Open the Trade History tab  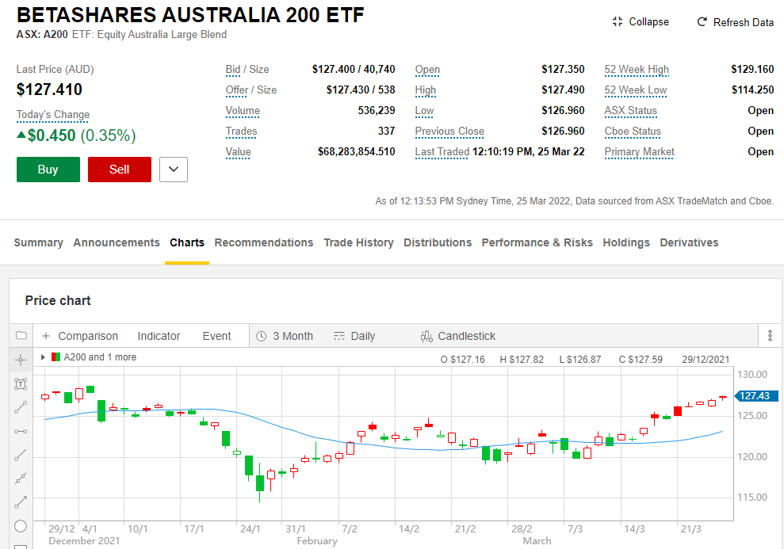pyautogui.click(x=358, y=242)
